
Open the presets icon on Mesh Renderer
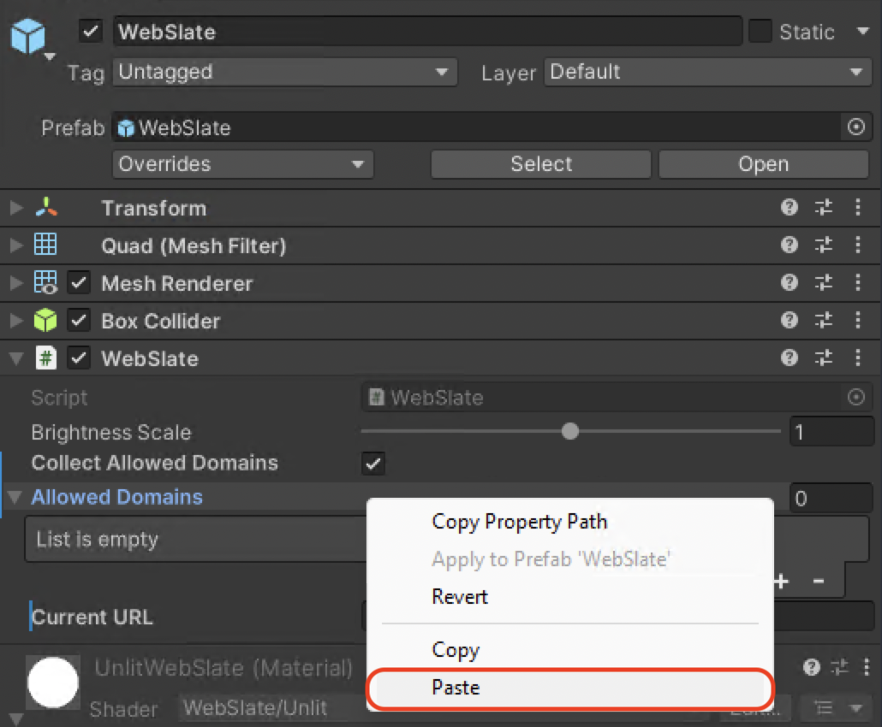pyautogui.click(x=823, y=283)
